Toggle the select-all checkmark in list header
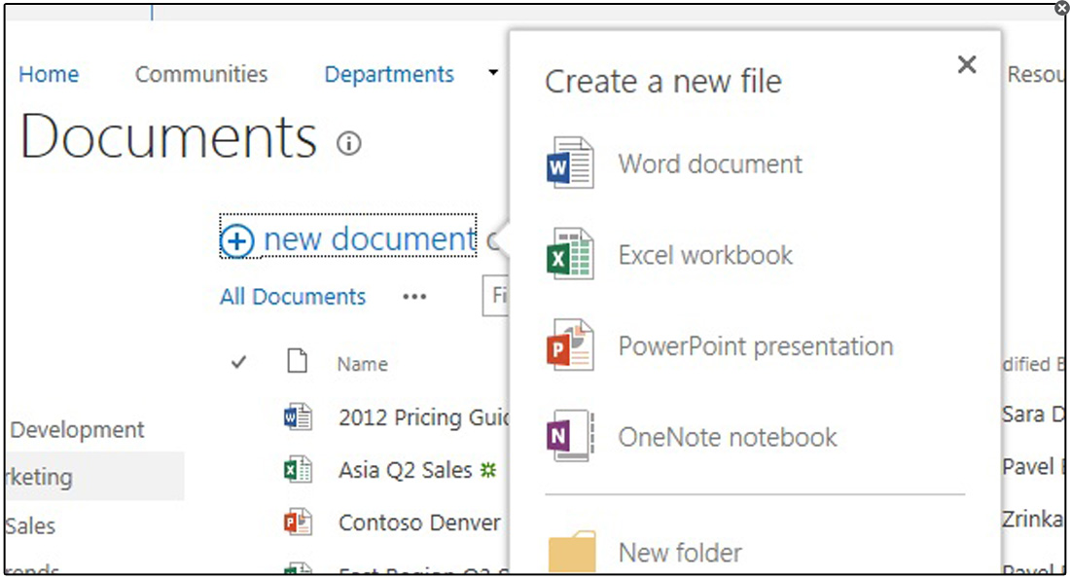This screenshot has height=579, width=1070. [238, 362]
